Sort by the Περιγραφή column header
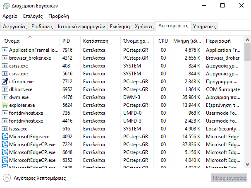 pyautogui.click(x=223, y=41)
